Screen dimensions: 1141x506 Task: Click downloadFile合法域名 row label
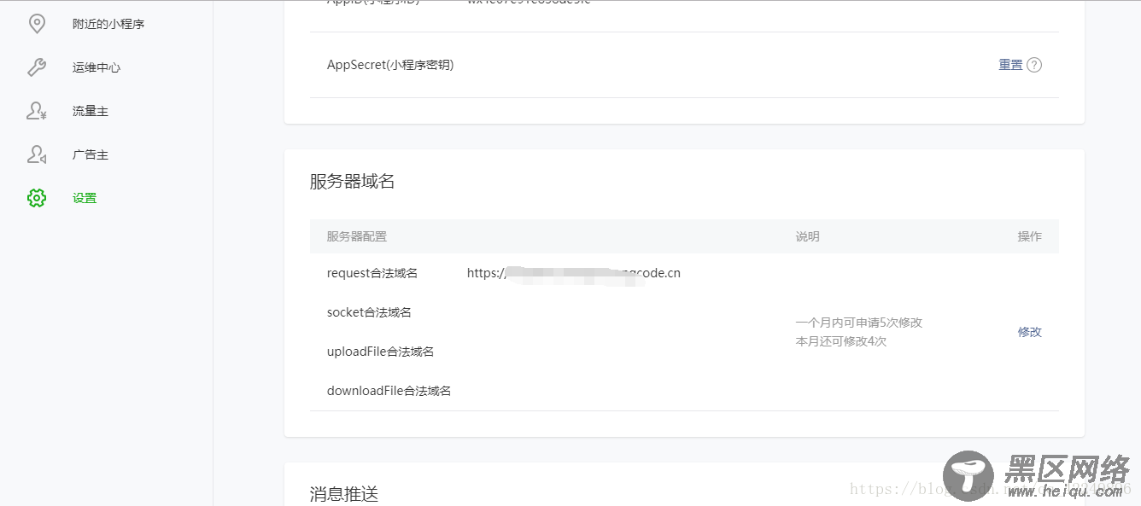point(389,391)
